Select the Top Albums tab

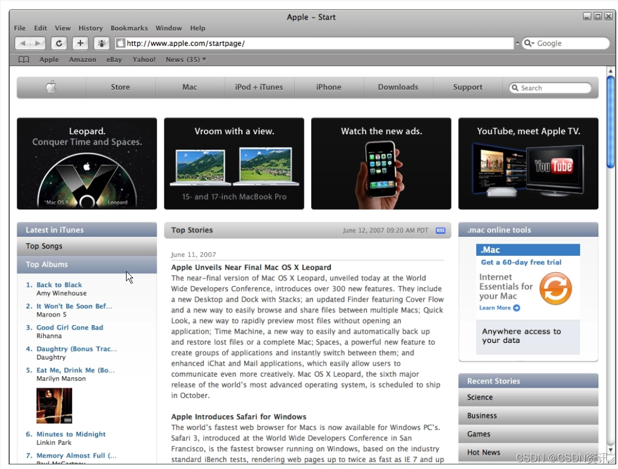point(87,264)
